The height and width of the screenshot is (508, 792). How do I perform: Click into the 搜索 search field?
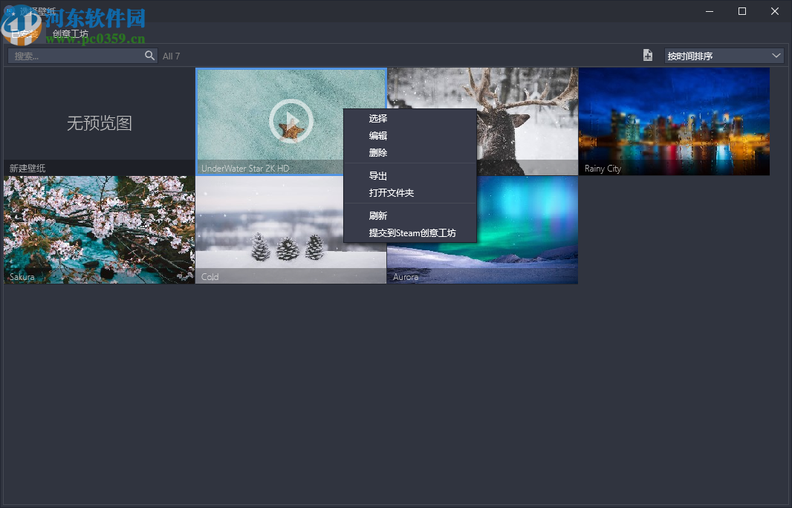click(x=74, y=56)
